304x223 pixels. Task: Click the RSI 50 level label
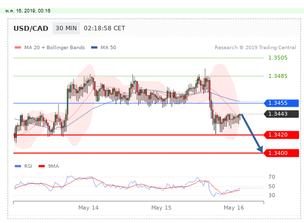272,186
